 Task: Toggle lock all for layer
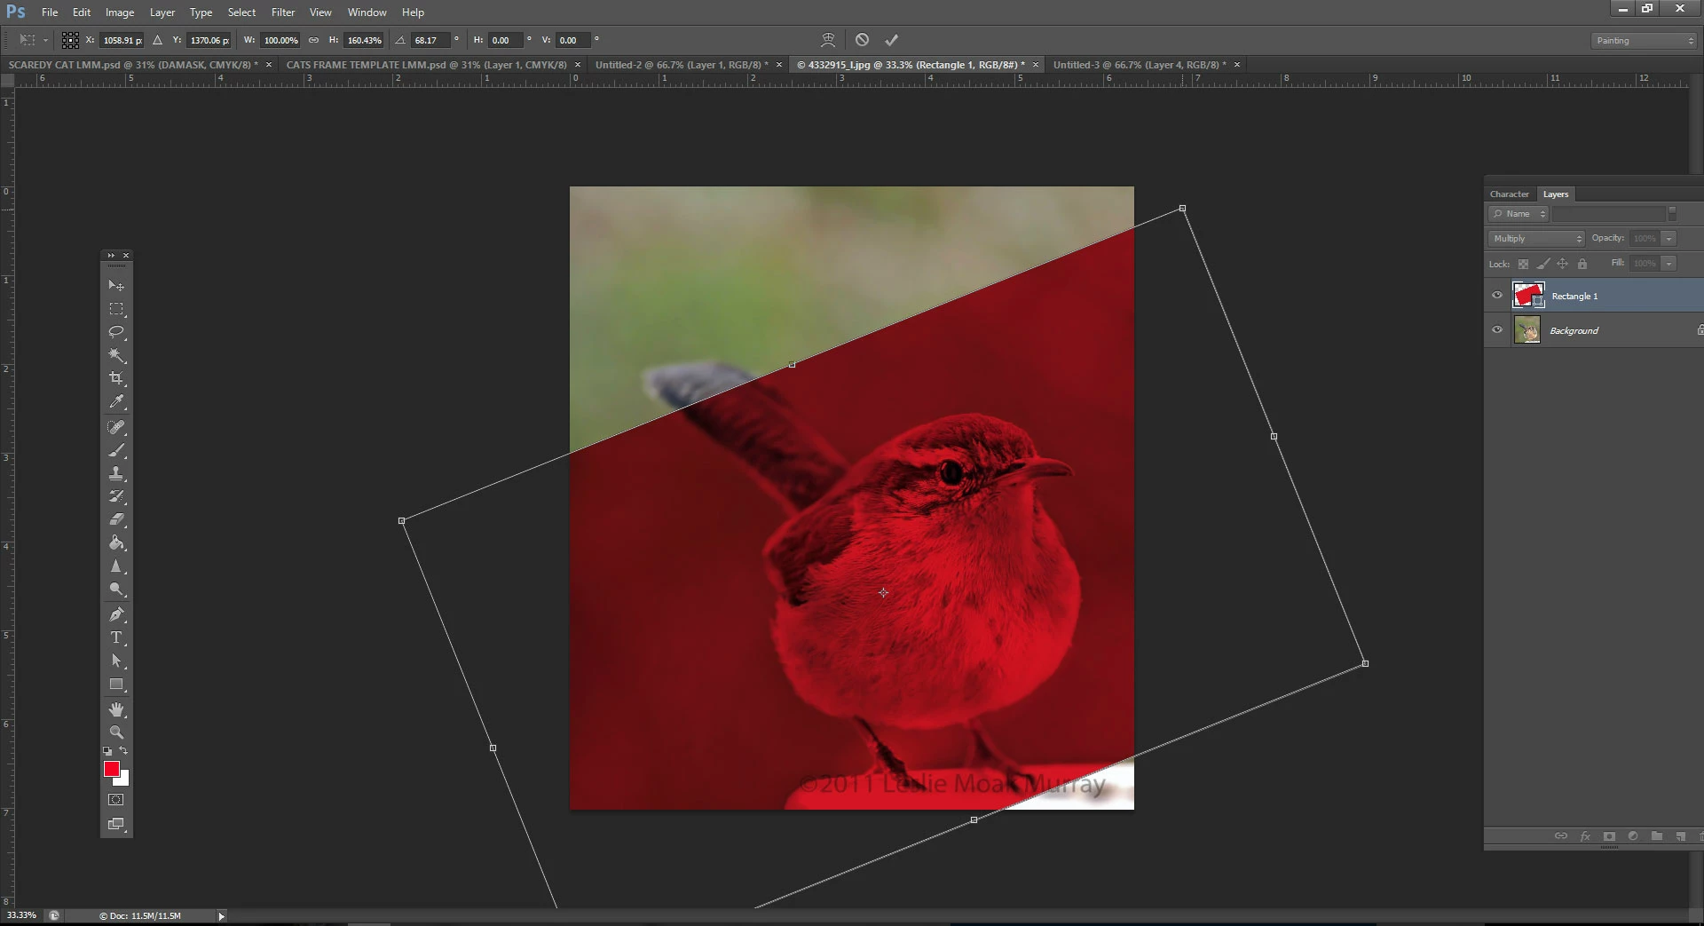1582,264
